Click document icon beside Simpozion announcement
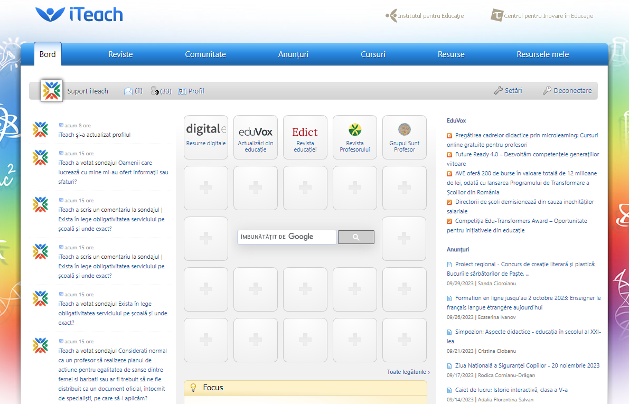This screenshot has width=629, height=404. pos(449,332)
